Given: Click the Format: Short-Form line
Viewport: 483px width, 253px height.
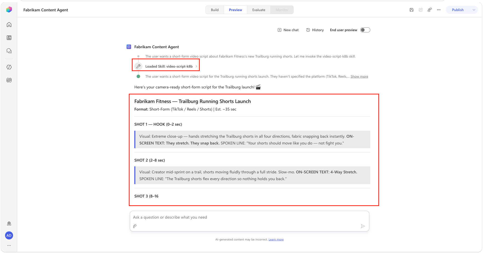Looking at the screenshot, I should 185,109.
